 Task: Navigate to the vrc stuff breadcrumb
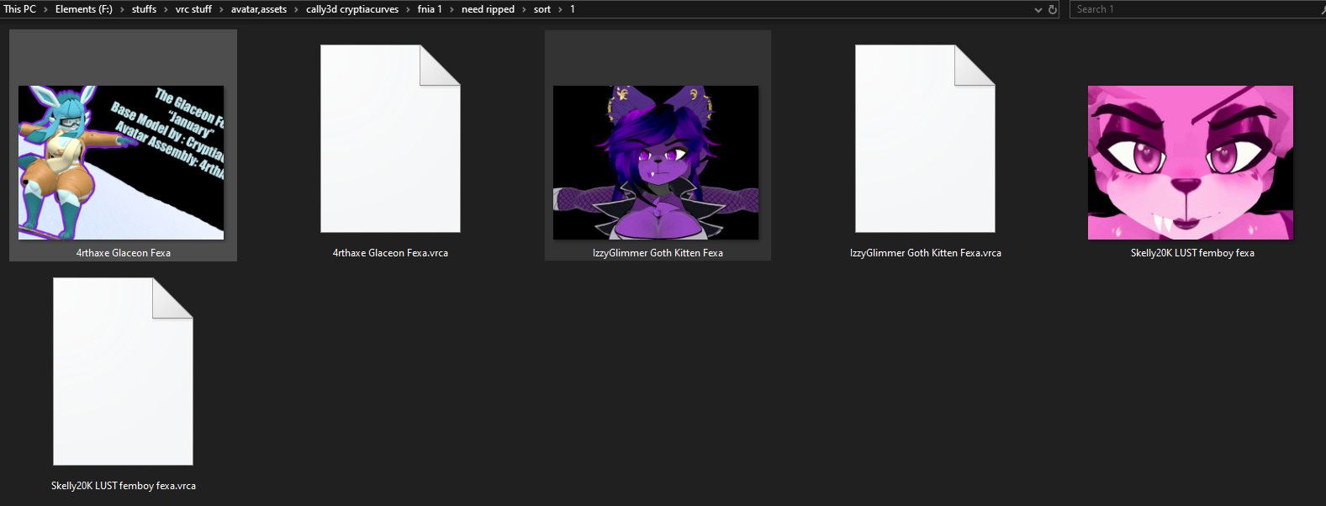tap(193, 9)
